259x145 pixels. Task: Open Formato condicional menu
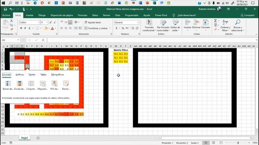click(x=149, y=25)
